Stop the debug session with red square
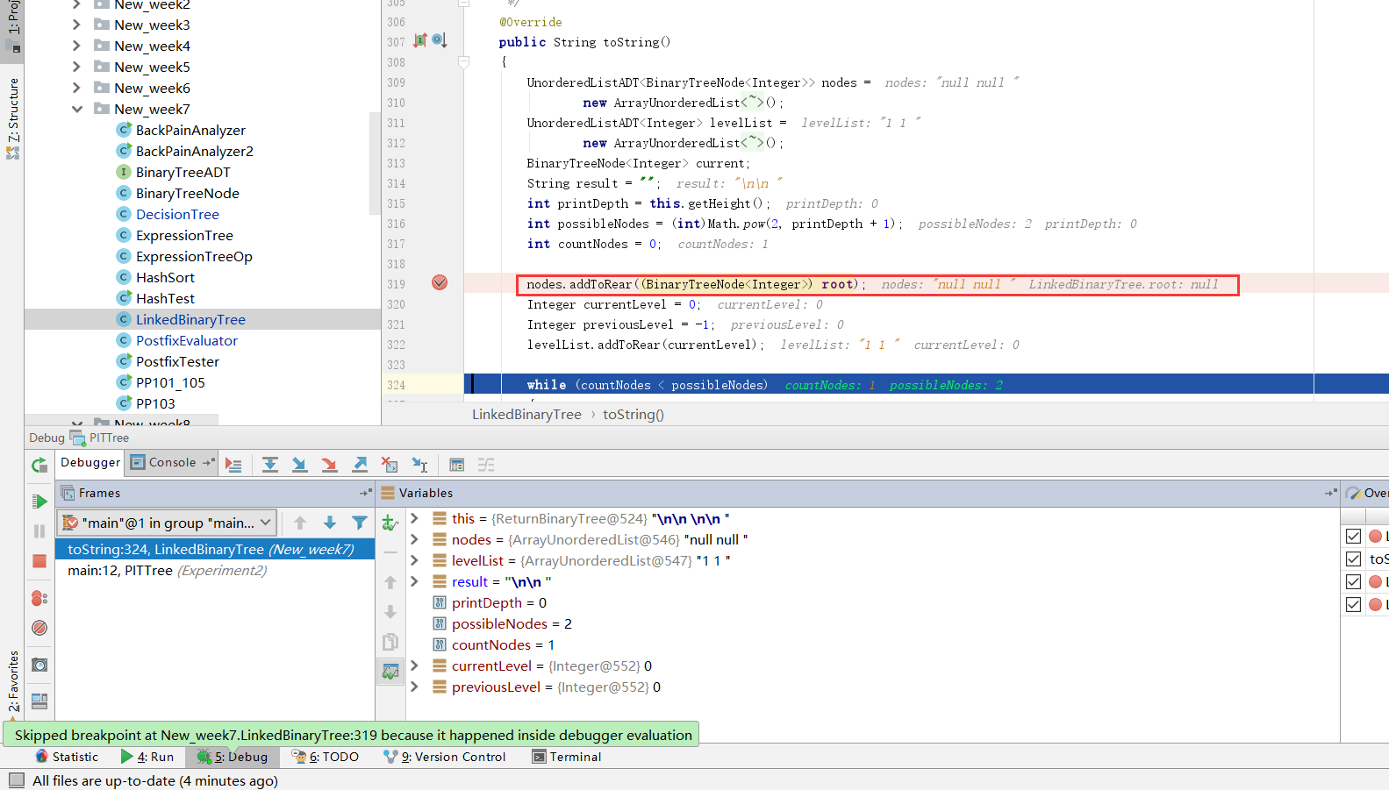The image size is (1389, 790). 39,561
